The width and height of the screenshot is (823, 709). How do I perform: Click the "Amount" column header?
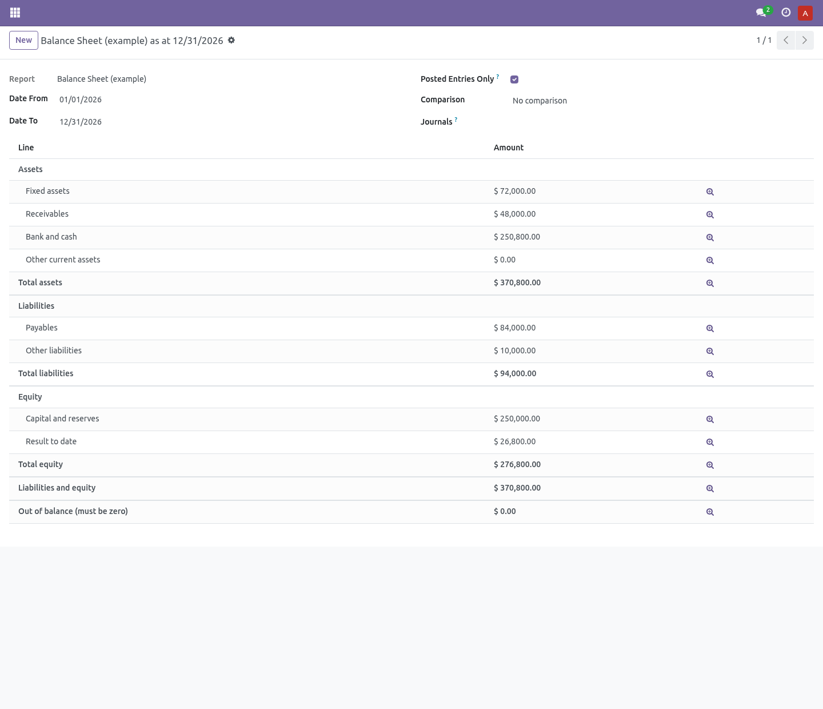(x=509, y=148)
